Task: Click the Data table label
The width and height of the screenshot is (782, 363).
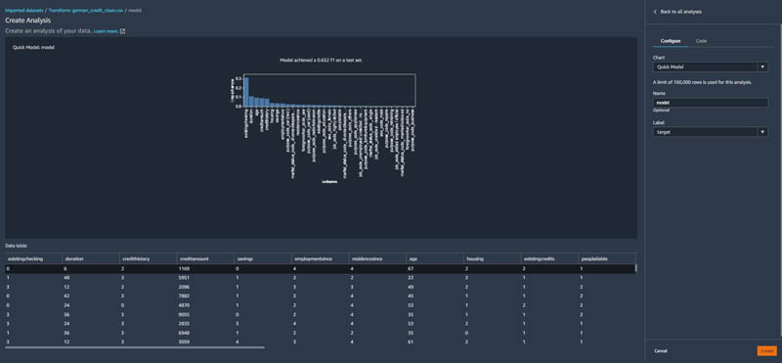Action: (x=16, y=246)
